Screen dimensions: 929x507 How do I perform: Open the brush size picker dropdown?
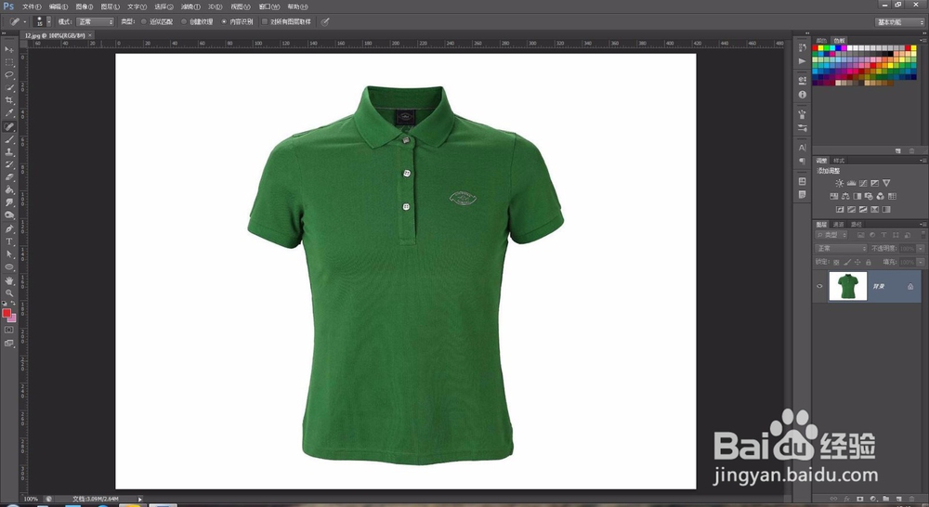(48, 22)
